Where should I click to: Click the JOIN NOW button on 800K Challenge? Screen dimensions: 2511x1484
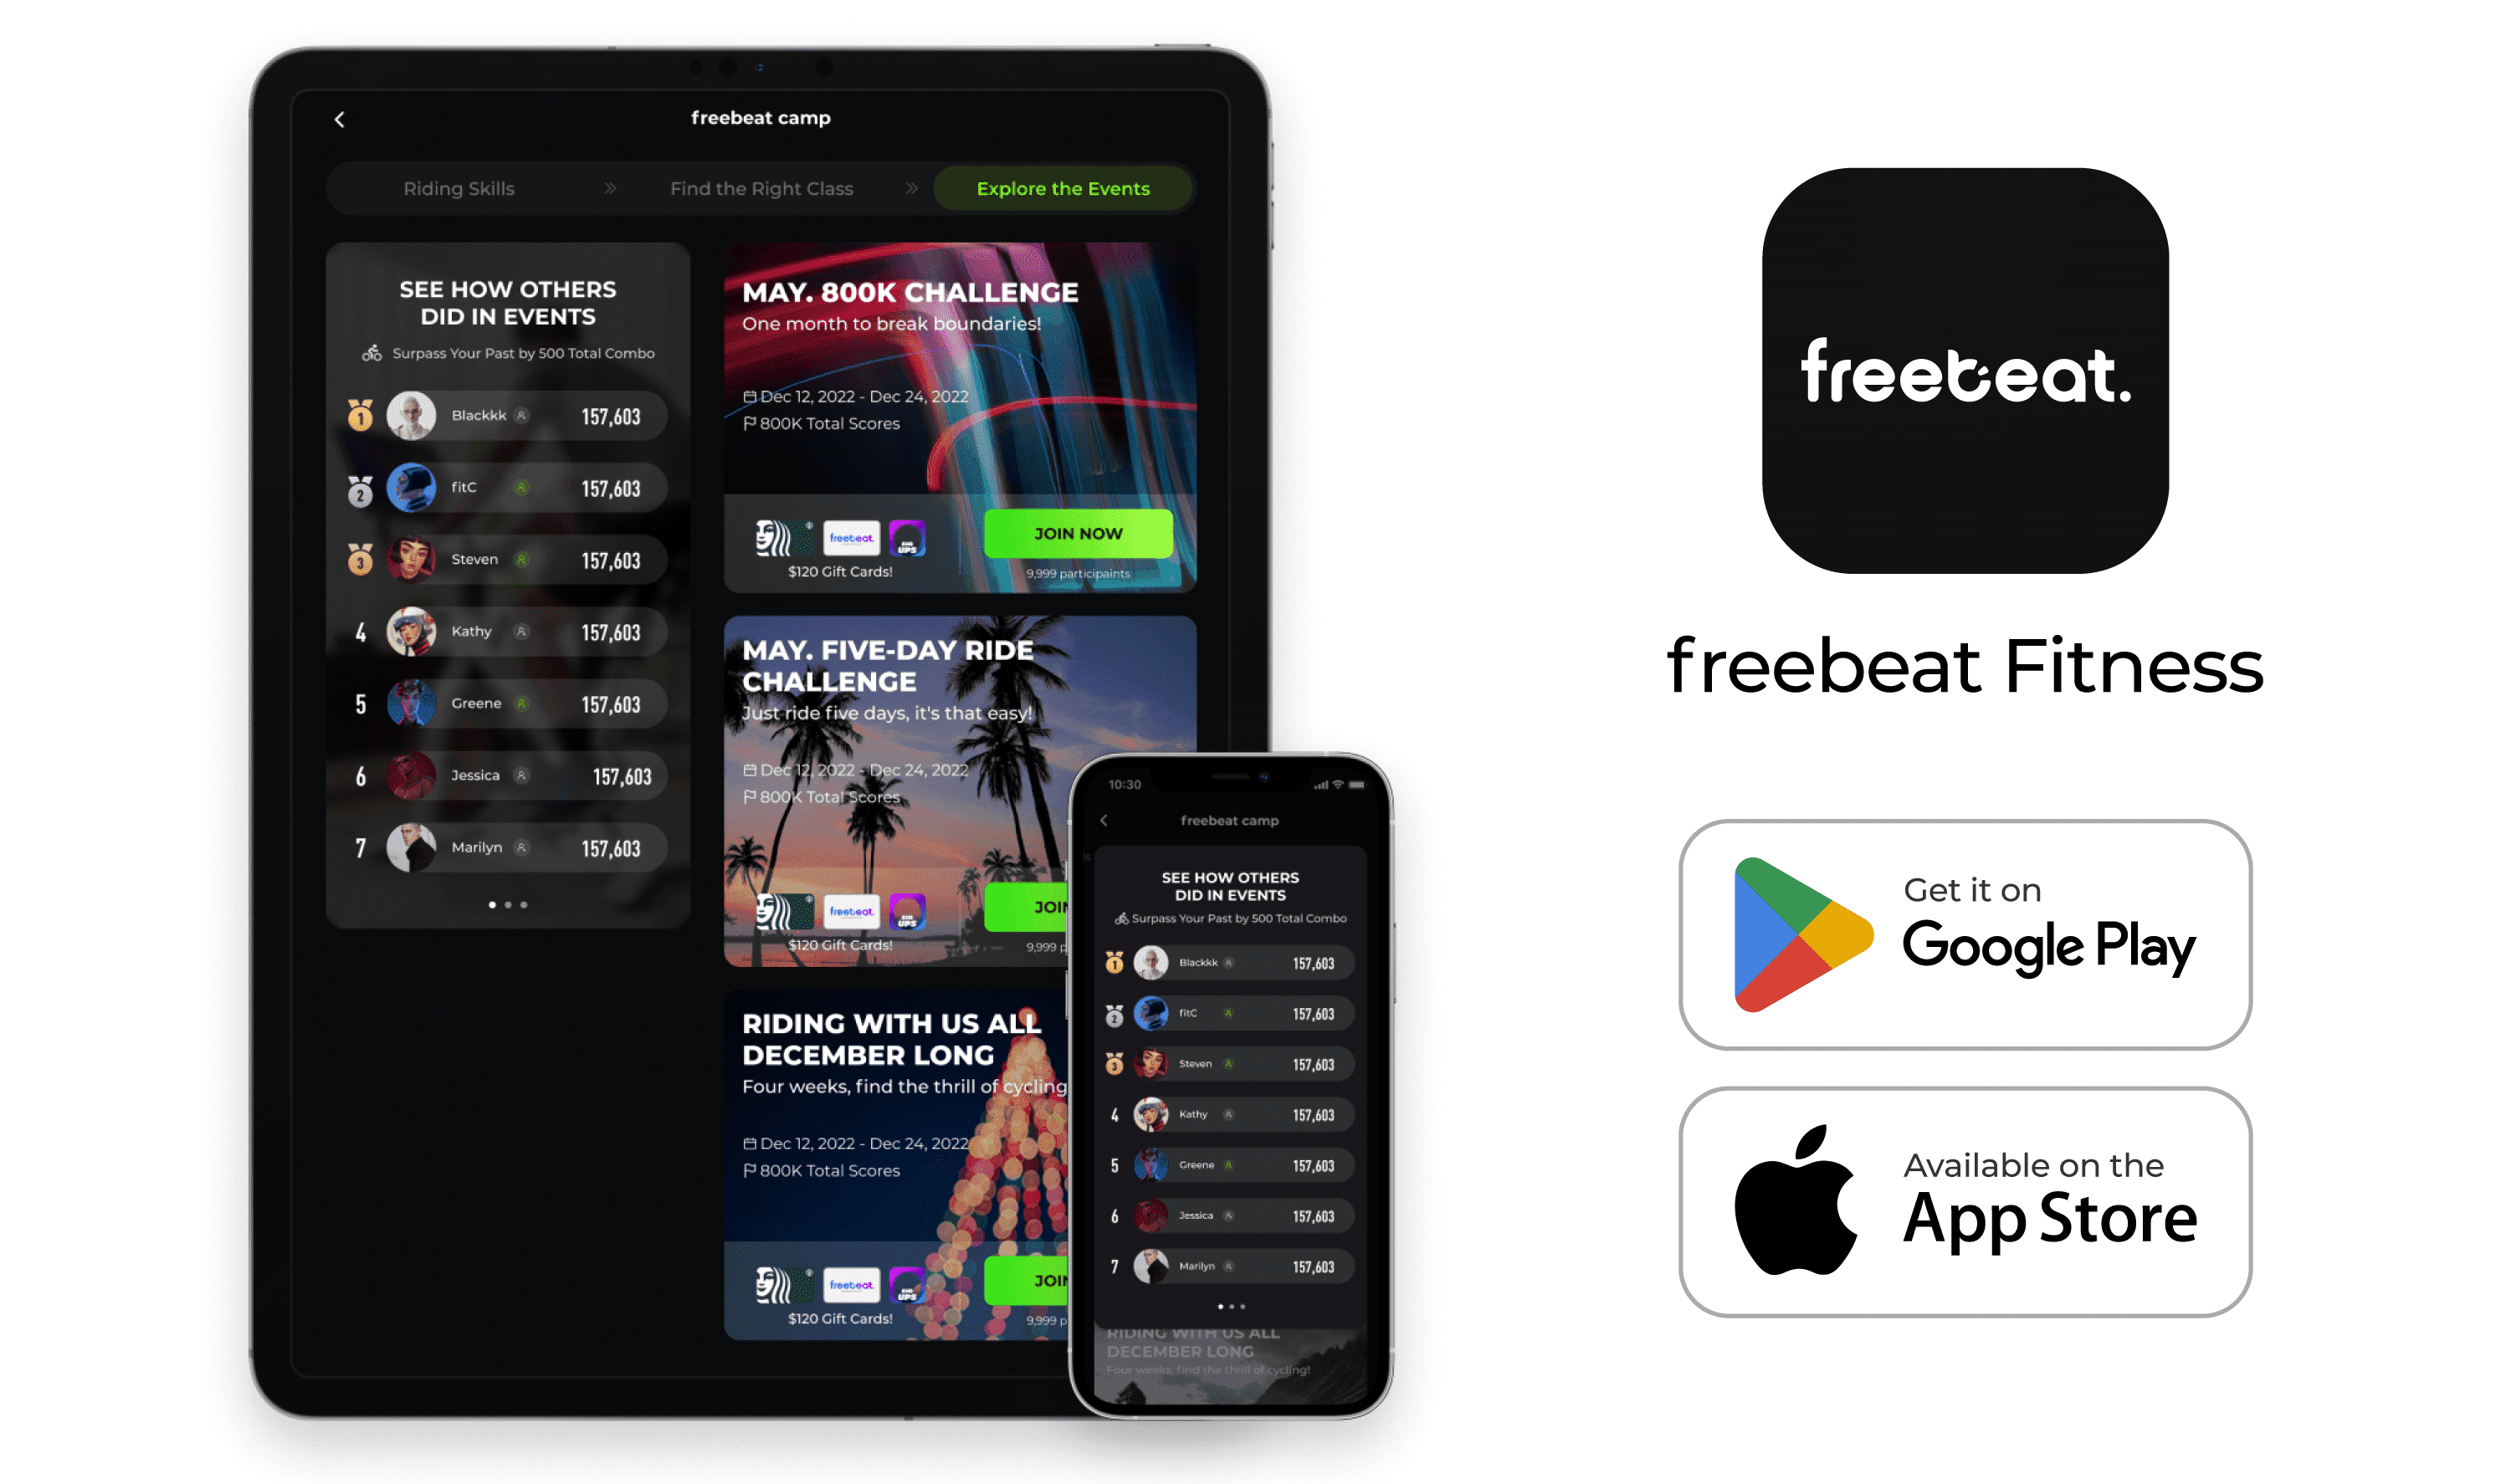coord(1078,534)
